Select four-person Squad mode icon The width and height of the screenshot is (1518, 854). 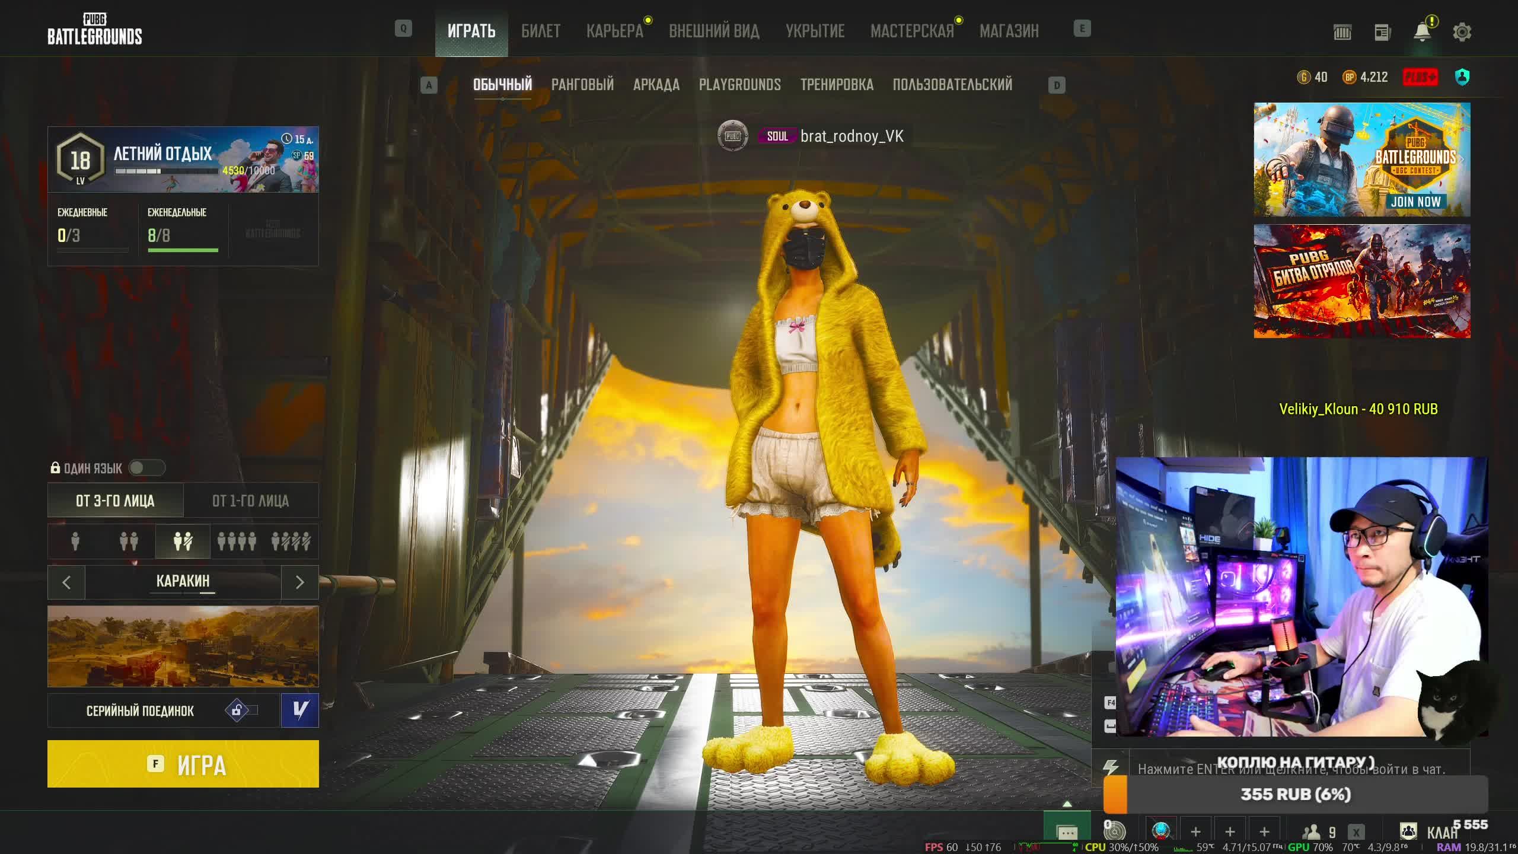coord(237,541)
